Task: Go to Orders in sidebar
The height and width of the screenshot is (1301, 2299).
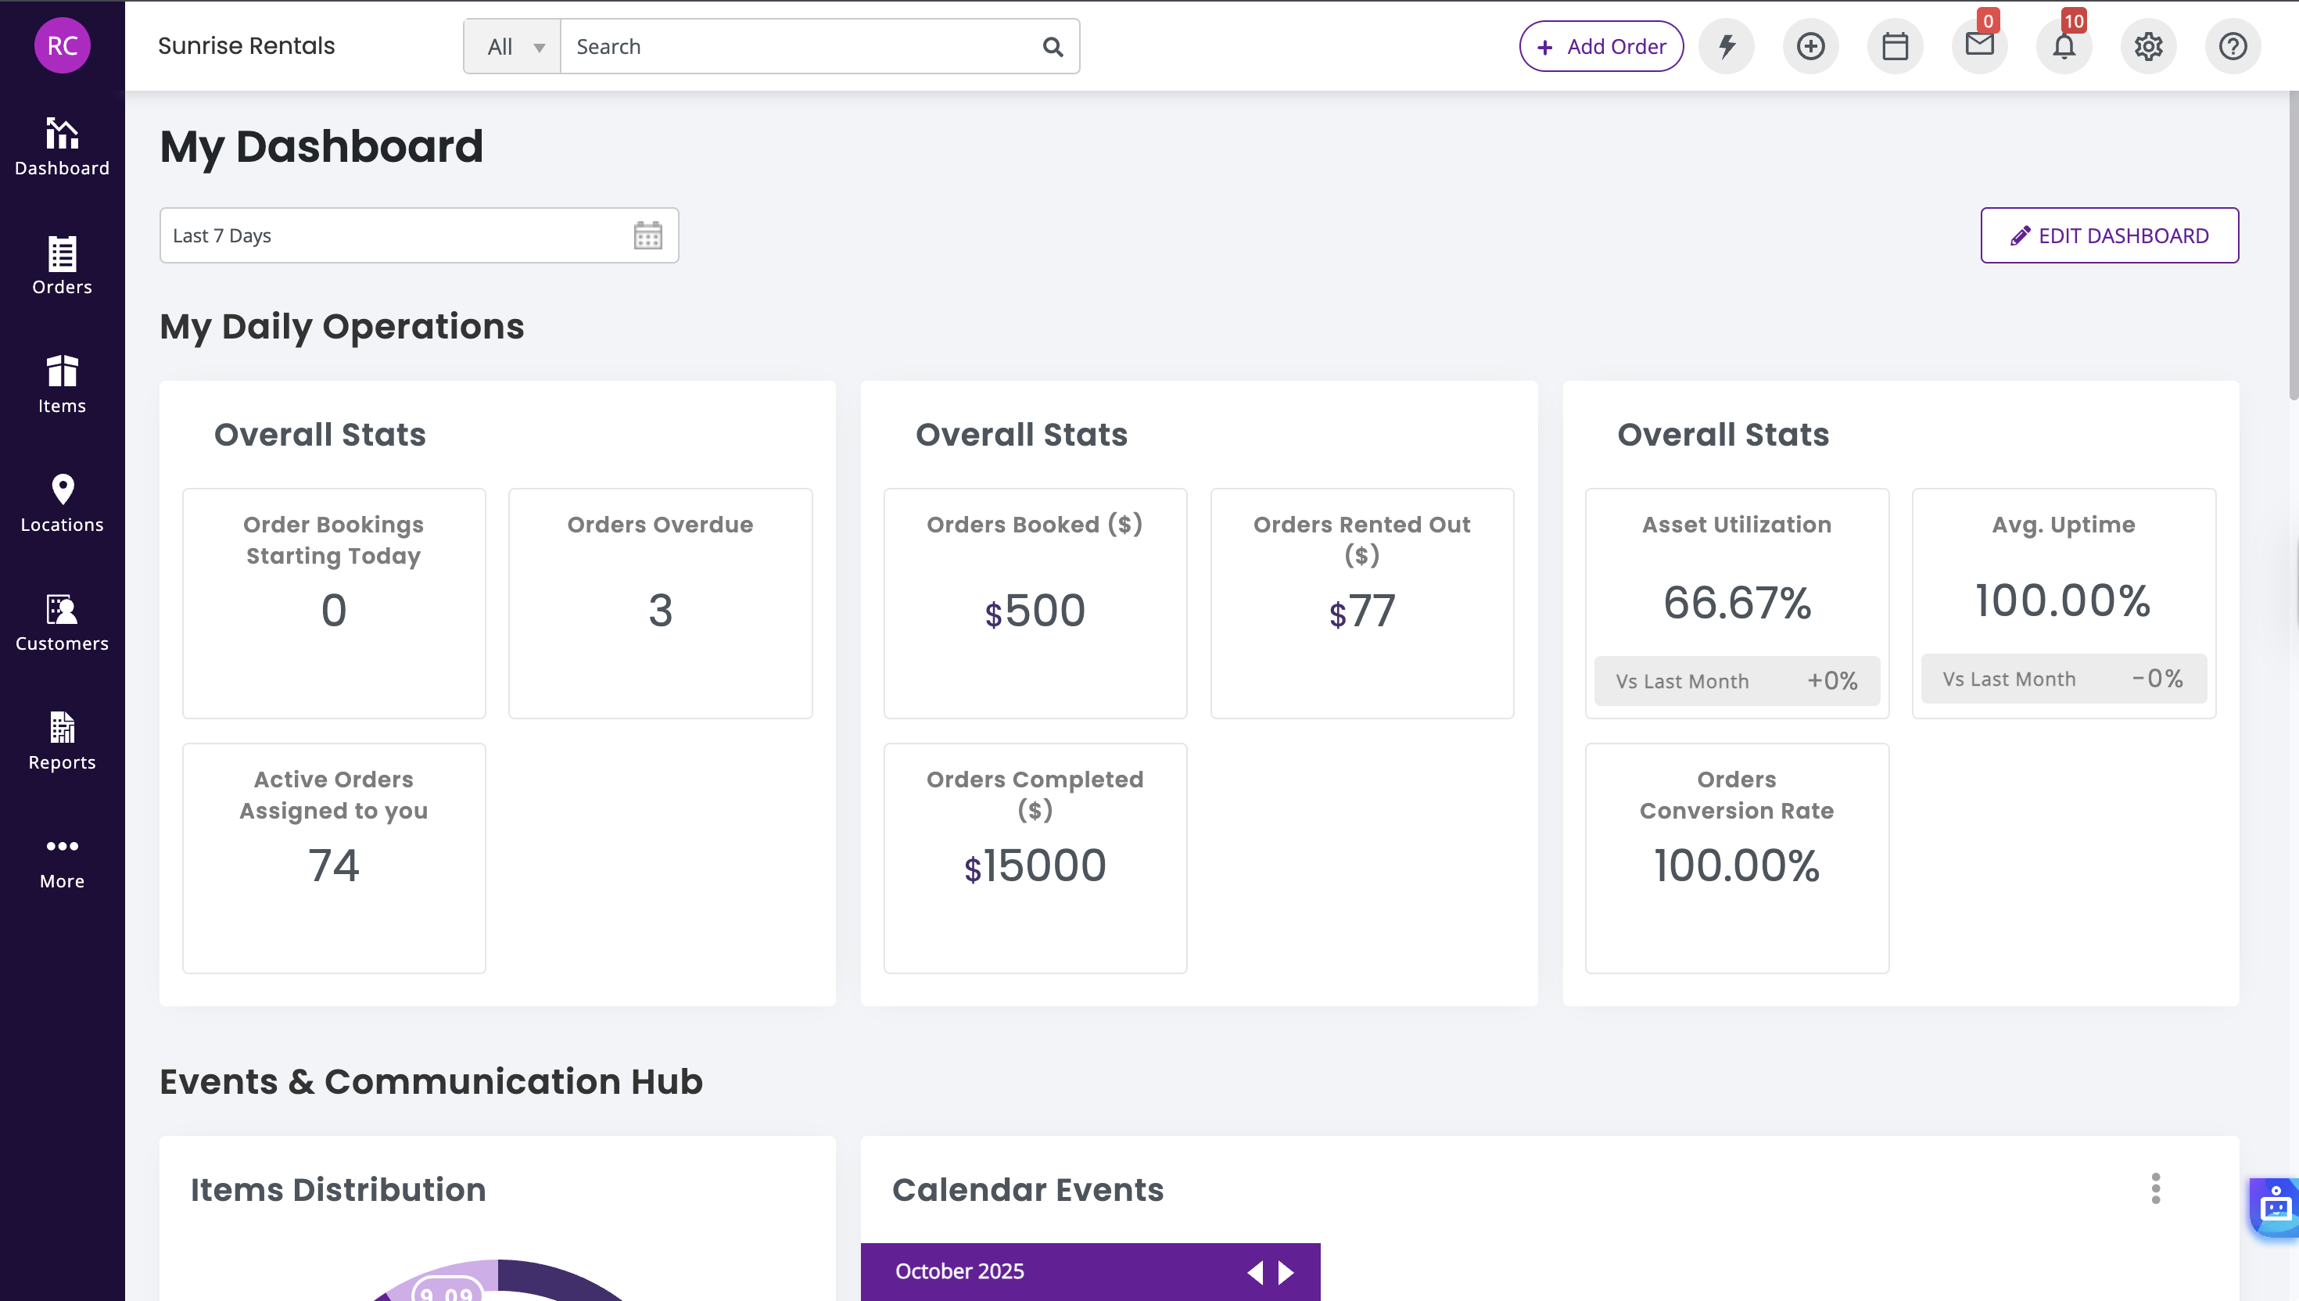Action: click(62, 265)
